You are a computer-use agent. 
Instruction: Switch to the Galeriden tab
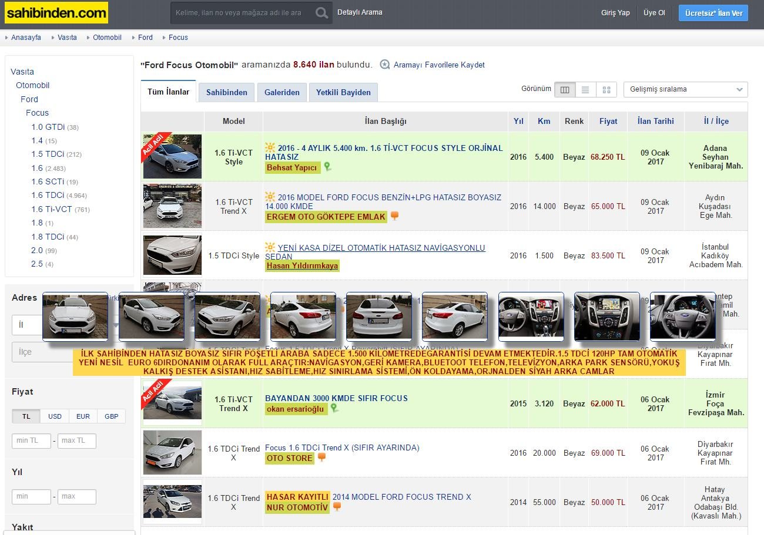pos(282,92)
